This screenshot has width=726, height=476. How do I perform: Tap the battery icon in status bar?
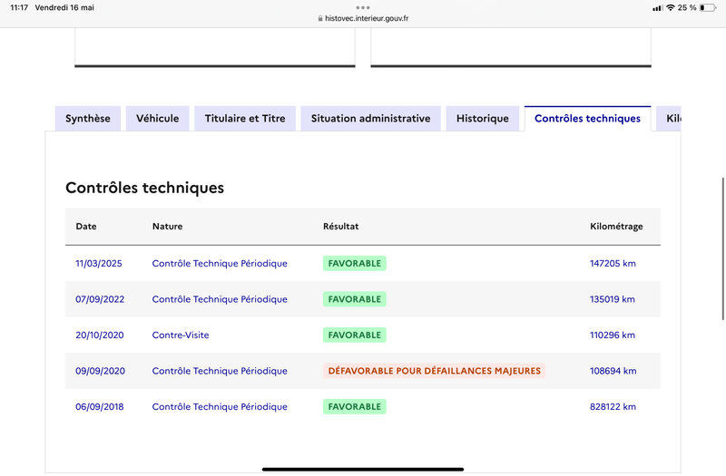click(x=708, y=7)
